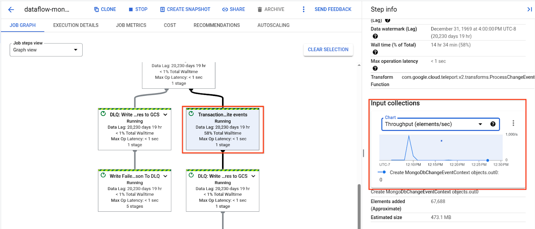Viewport: 535px width, 229px height.
Task: Click the Clone job icon
Action: coord(97,10)
